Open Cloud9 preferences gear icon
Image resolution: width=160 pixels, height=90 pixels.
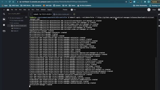click(159, 9)
